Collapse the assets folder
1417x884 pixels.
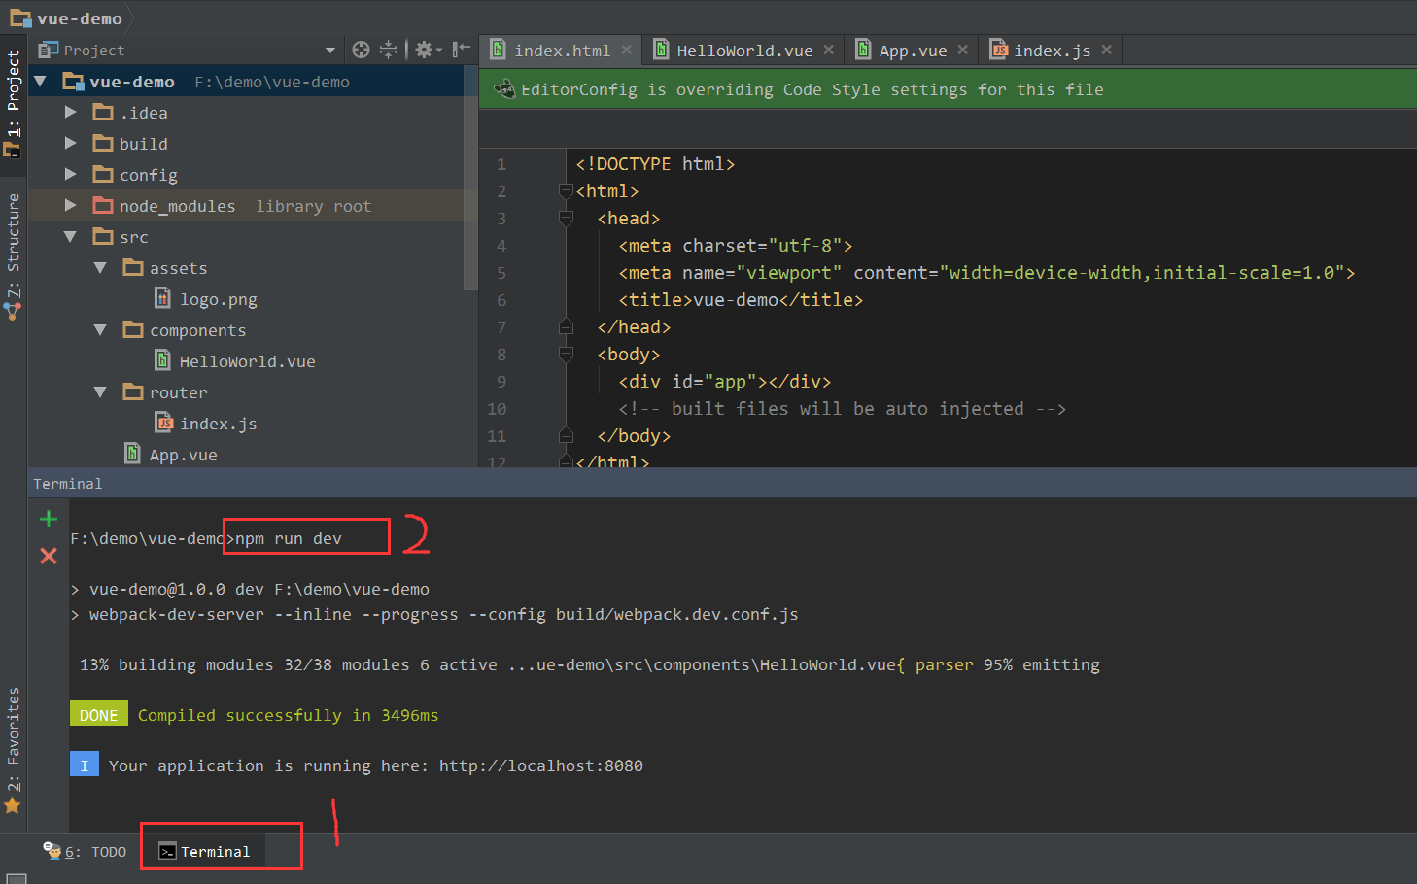[100, 268]
